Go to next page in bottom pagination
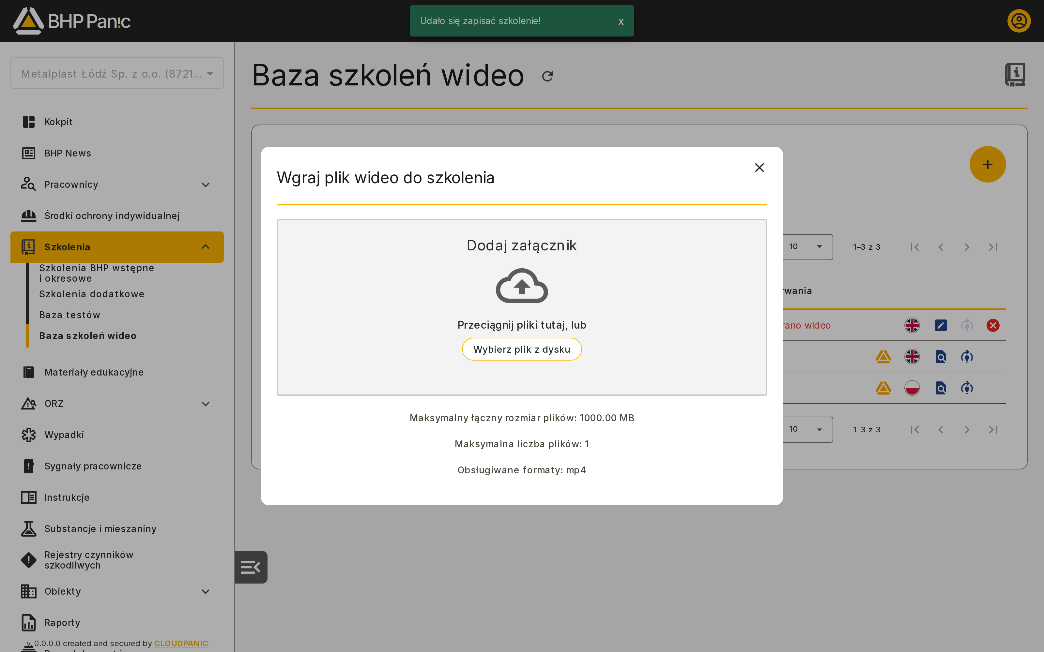1044x652 pixels. [967, 429]
